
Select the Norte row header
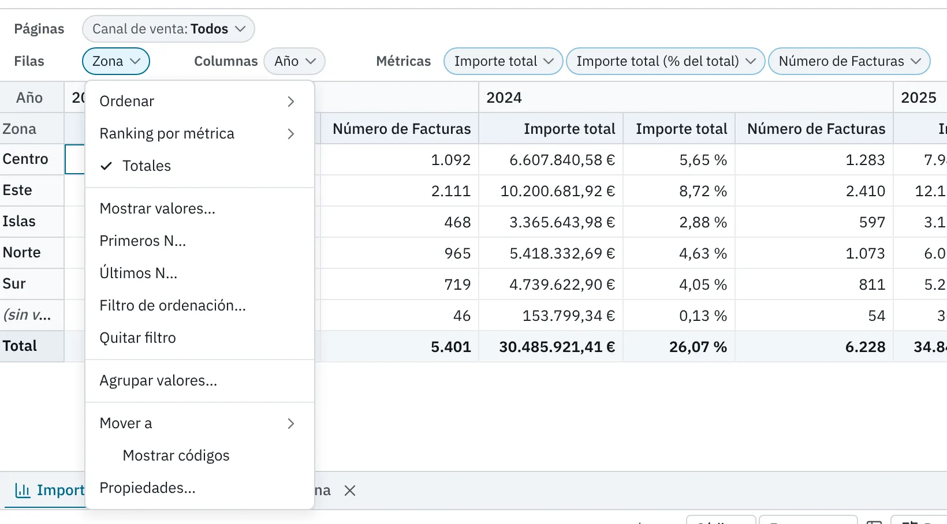pyautogui.click(x=32, y=253)
